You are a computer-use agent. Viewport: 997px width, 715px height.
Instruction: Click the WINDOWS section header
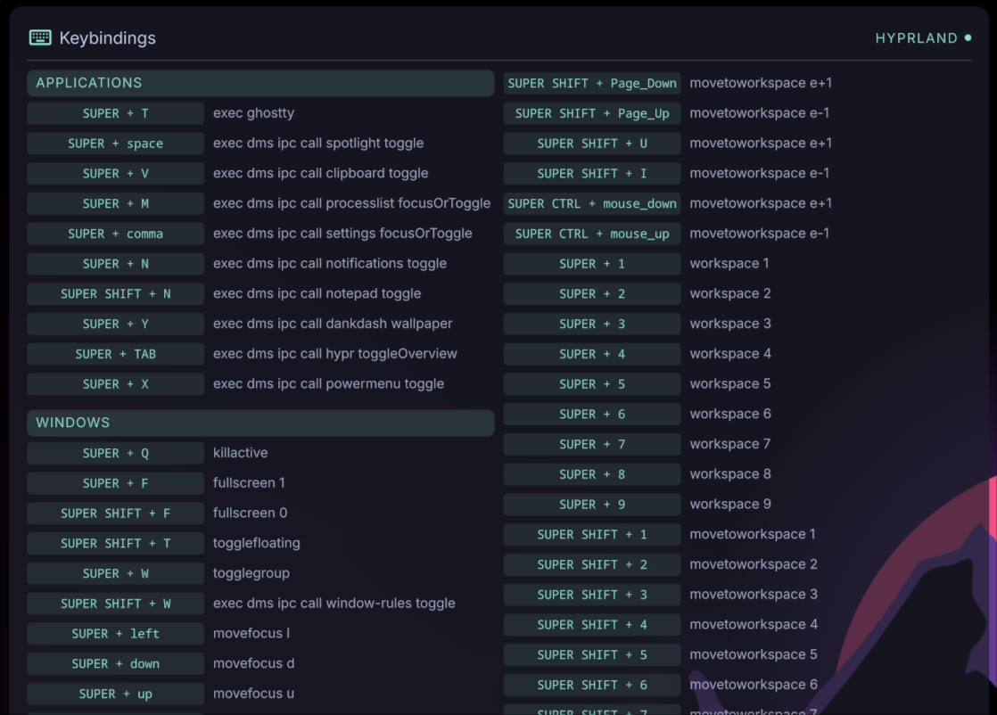coord(260,423)
